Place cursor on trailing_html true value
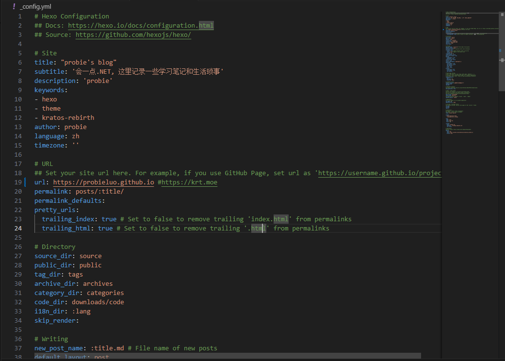 pos(105,229)
